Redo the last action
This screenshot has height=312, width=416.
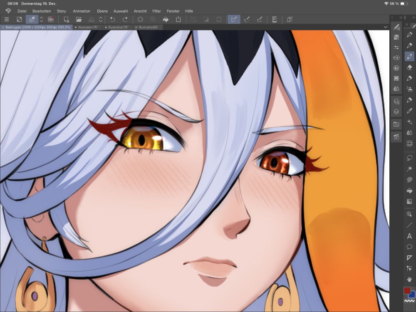[x=125, y=20]
